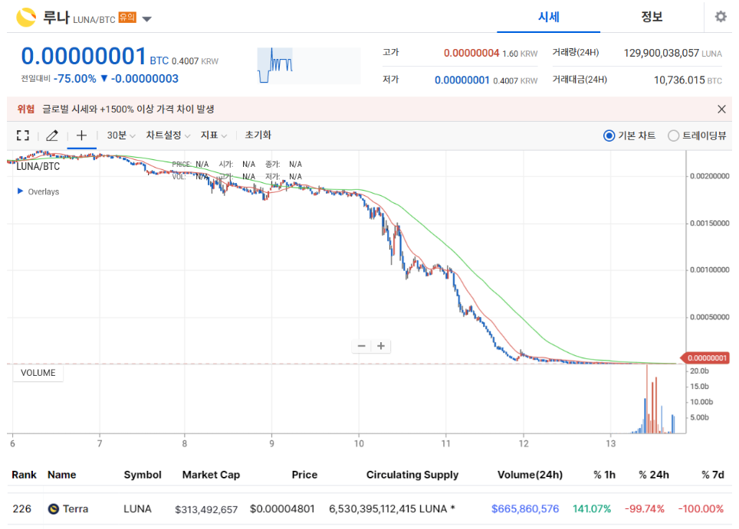Click the $313,492,657 market cap value
The width and height of the screenshot is (739, 529).
(206, 509)
